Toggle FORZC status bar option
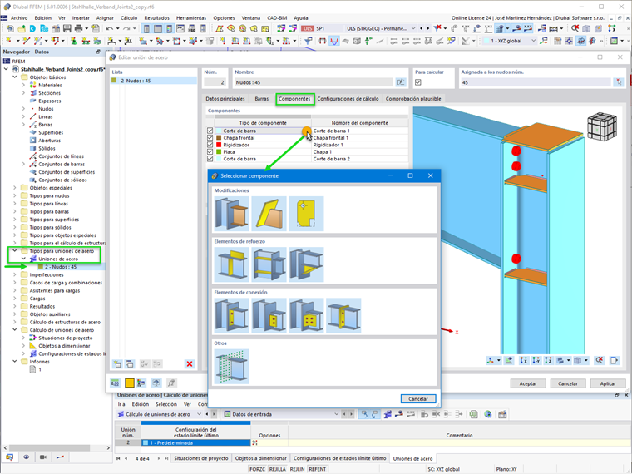Screen dimensions: 632x474 click(x=257, y=469)
